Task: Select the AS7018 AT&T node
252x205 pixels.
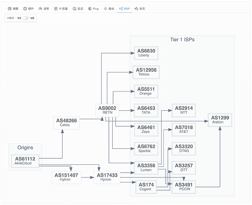Action: click(184, 130)
